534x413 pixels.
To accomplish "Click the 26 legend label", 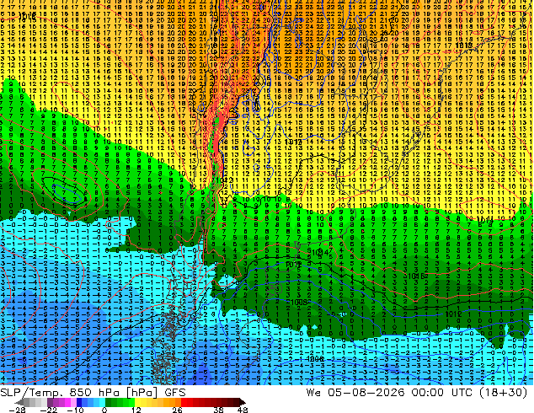I will click(177, 410).
